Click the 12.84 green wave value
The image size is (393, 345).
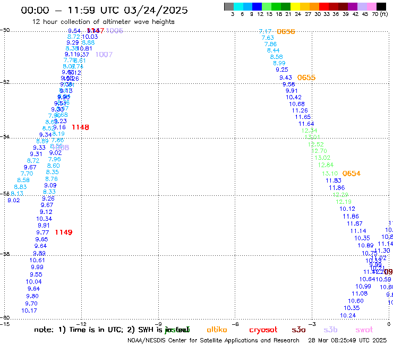point(326,165)
